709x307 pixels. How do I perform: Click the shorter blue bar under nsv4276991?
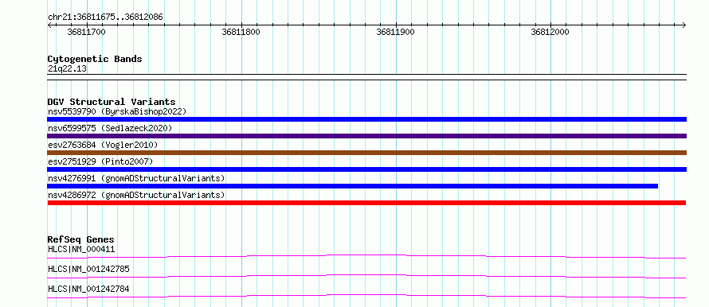(352, 186)
